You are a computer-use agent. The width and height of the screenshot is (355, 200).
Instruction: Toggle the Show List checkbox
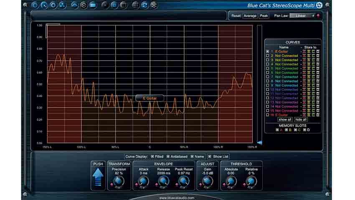click(210, 156)
